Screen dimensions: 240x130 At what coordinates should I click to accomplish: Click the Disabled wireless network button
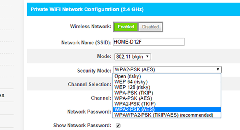[150, 27]
